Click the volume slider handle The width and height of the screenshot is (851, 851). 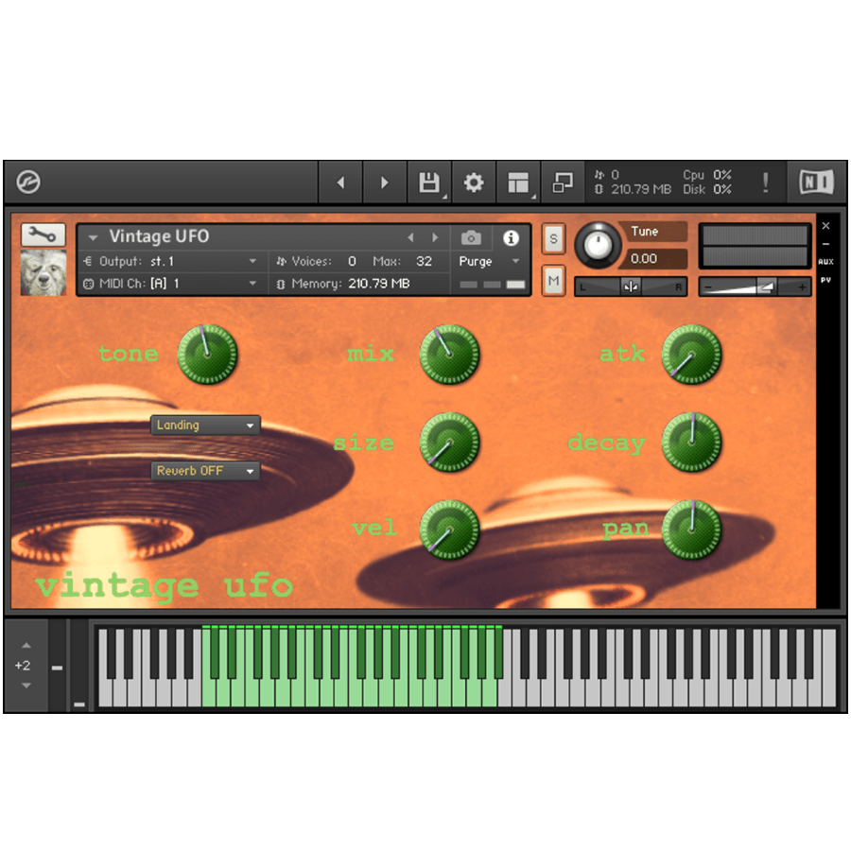coord(768,286)
